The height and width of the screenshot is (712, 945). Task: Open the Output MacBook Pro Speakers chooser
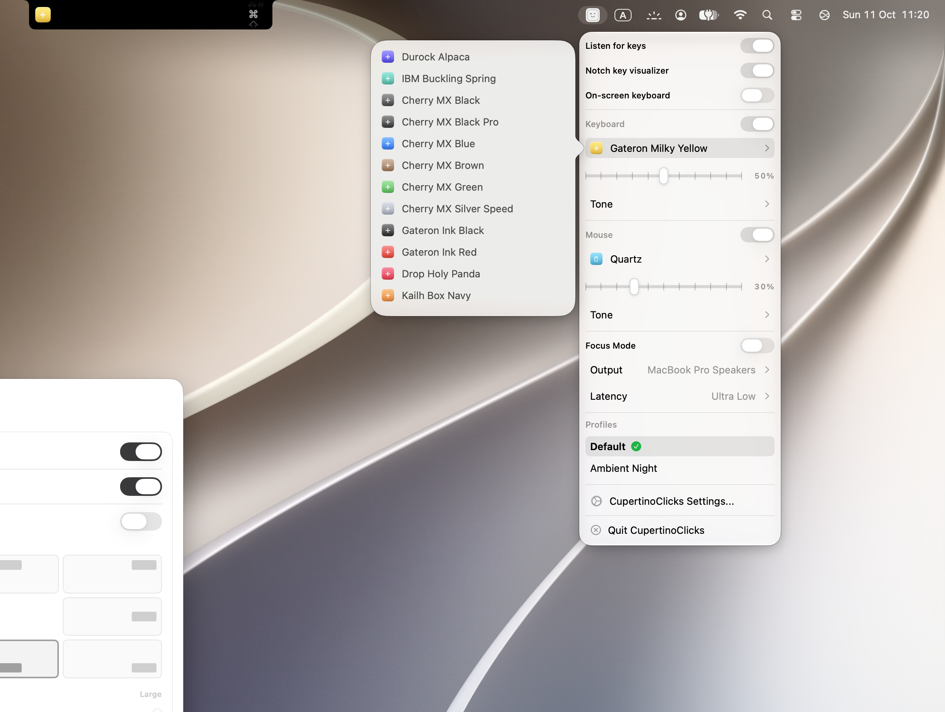click(x=680, y=370)
